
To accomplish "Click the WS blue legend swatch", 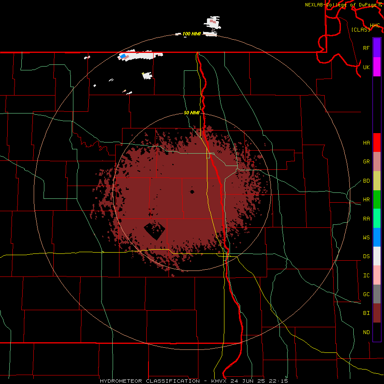I will [x=377, y=237].
